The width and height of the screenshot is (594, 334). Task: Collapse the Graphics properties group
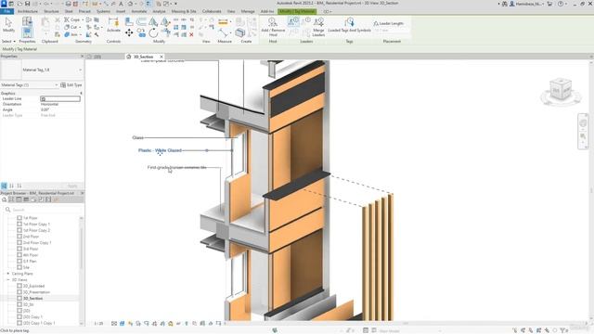[x=81, y=93]
